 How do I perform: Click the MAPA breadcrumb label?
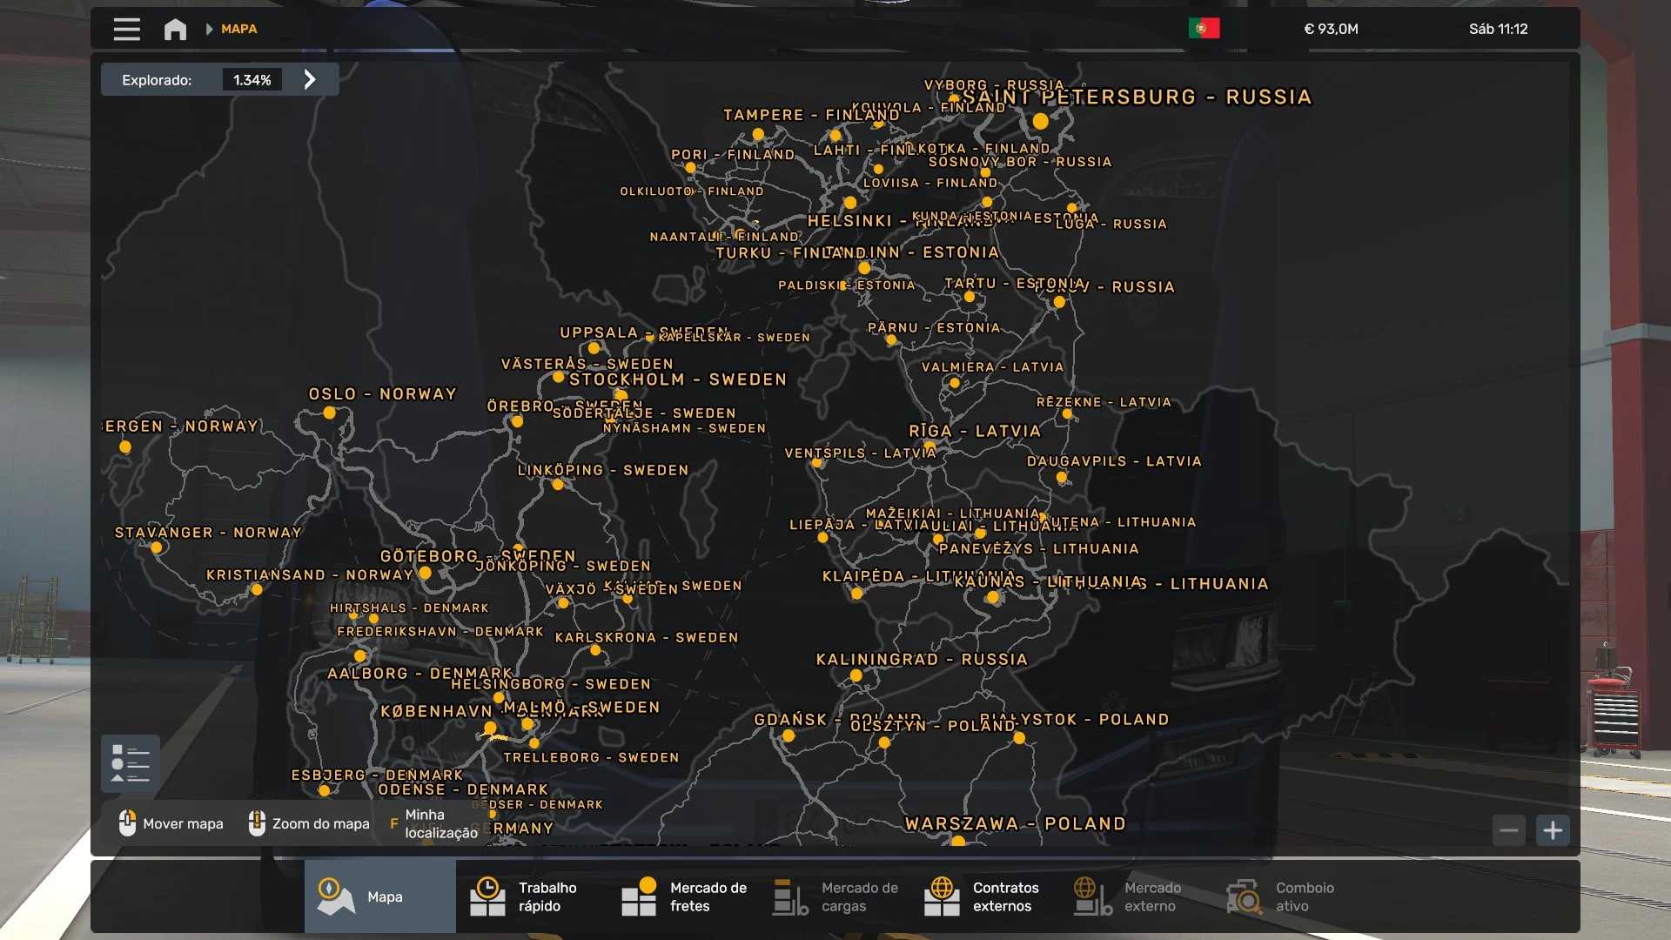[238, 29]
